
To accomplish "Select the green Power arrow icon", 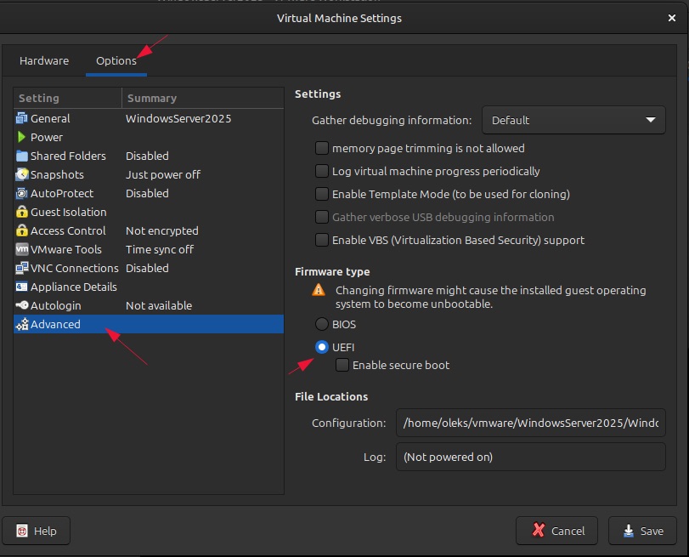I will pyautogui.click(x=22, y=137).
